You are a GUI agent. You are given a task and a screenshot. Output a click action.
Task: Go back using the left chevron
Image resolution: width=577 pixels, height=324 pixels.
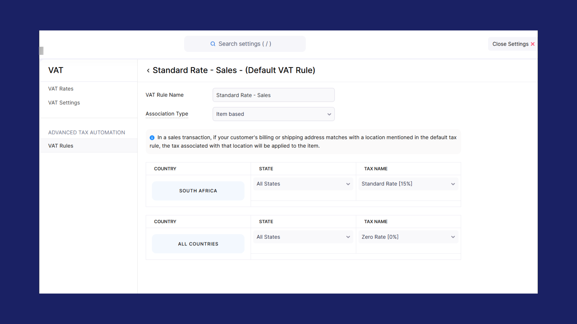(x=148, y=70)
